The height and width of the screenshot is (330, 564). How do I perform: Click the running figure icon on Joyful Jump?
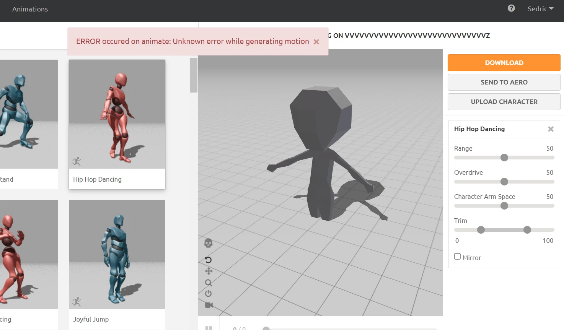[77, 302]
